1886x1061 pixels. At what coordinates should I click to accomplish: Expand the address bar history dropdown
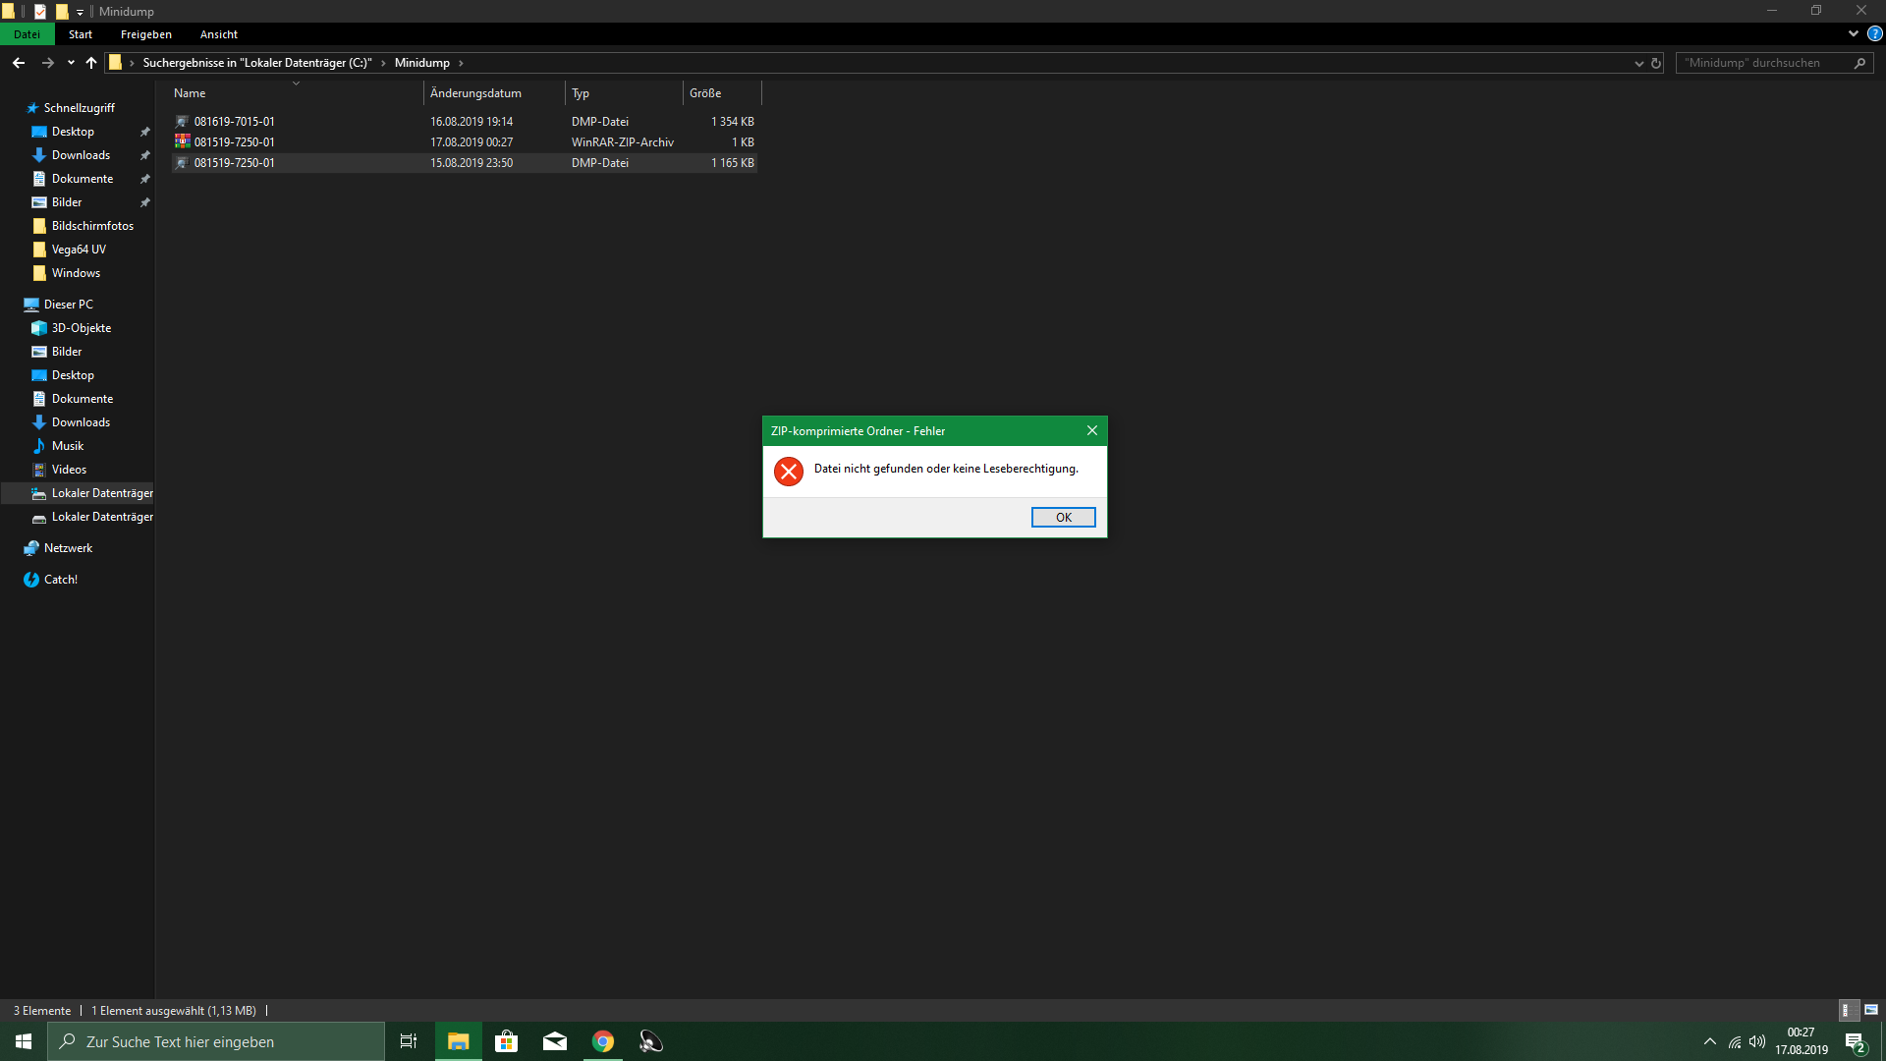(1638, 63)
